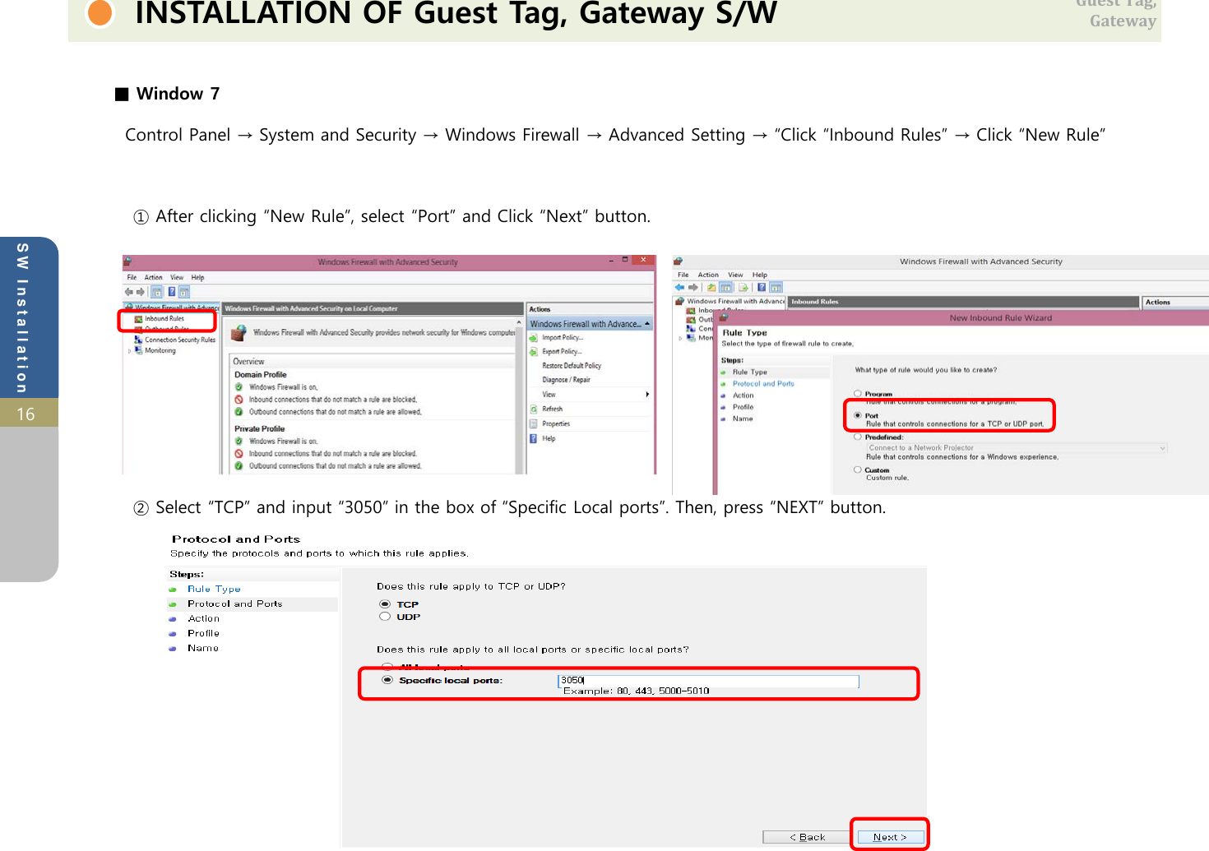Image resolution: width=1209 pixels, height=851 pixels.
Task: Click Export List icon in right firewall toolbar
Action: pyautogui.click(x=743, y=288)
